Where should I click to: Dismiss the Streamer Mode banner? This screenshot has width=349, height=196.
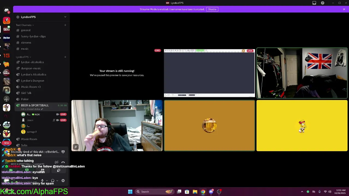pos(344,9)
